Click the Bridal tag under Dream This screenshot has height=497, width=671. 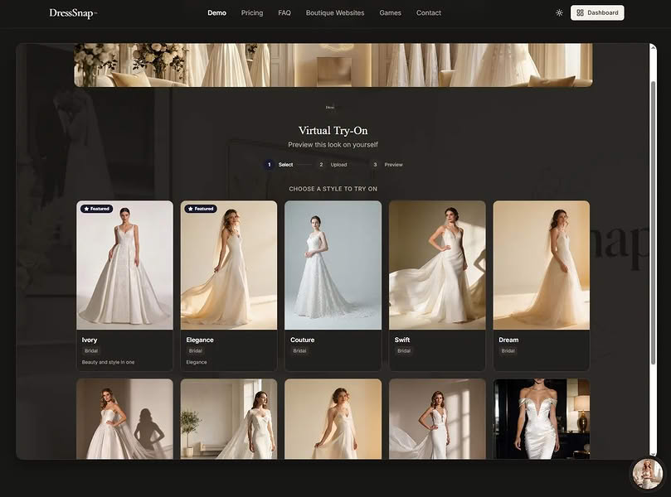pyautogui.click(x=508, y=351)
